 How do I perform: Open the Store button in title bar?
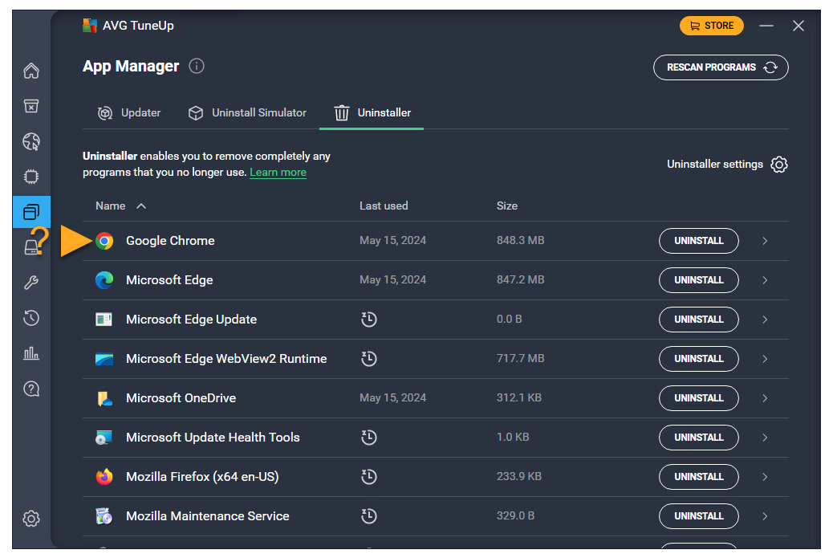pos(711,26)
